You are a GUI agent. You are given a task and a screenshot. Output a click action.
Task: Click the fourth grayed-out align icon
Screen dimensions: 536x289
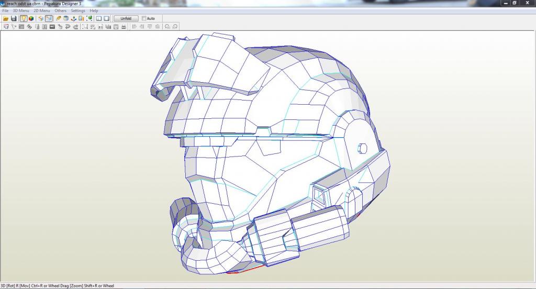[157, 27]
